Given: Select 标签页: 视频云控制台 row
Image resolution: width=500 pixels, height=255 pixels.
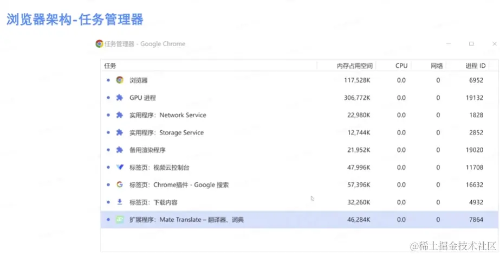Looking at the screenshot, I should click(299, 167).
